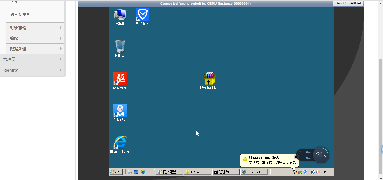Open the 4 Windows Explorer taskbar group
383x180 pixels.
click(x=198, y=172)
